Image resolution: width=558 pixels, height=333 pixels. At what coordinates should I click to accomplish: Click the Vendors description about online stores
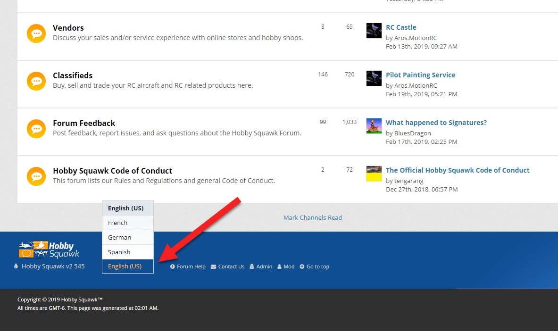pyautogui.click(x=178, y=38)
